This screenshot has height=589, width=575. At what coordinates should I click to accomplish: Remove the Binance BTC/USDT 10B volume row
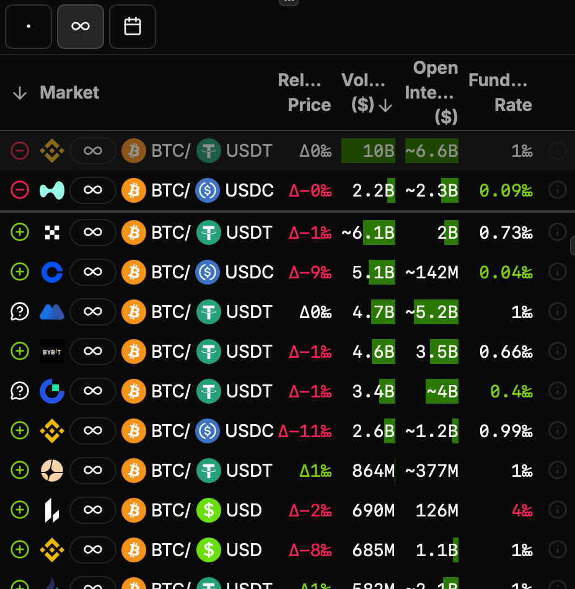[20, 151]
